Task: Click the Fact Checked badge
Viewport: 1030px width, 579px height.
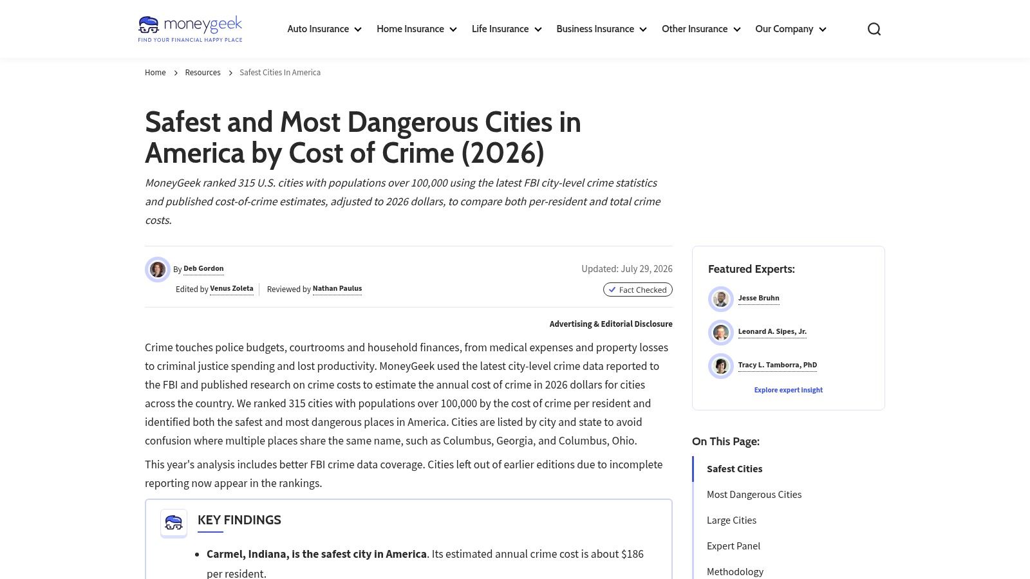Action: coord(638,289)
